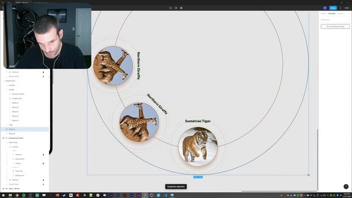Open File Explorer from the taskbar
Viewport: 352px width, 198px height.
(x=10, y=195)
